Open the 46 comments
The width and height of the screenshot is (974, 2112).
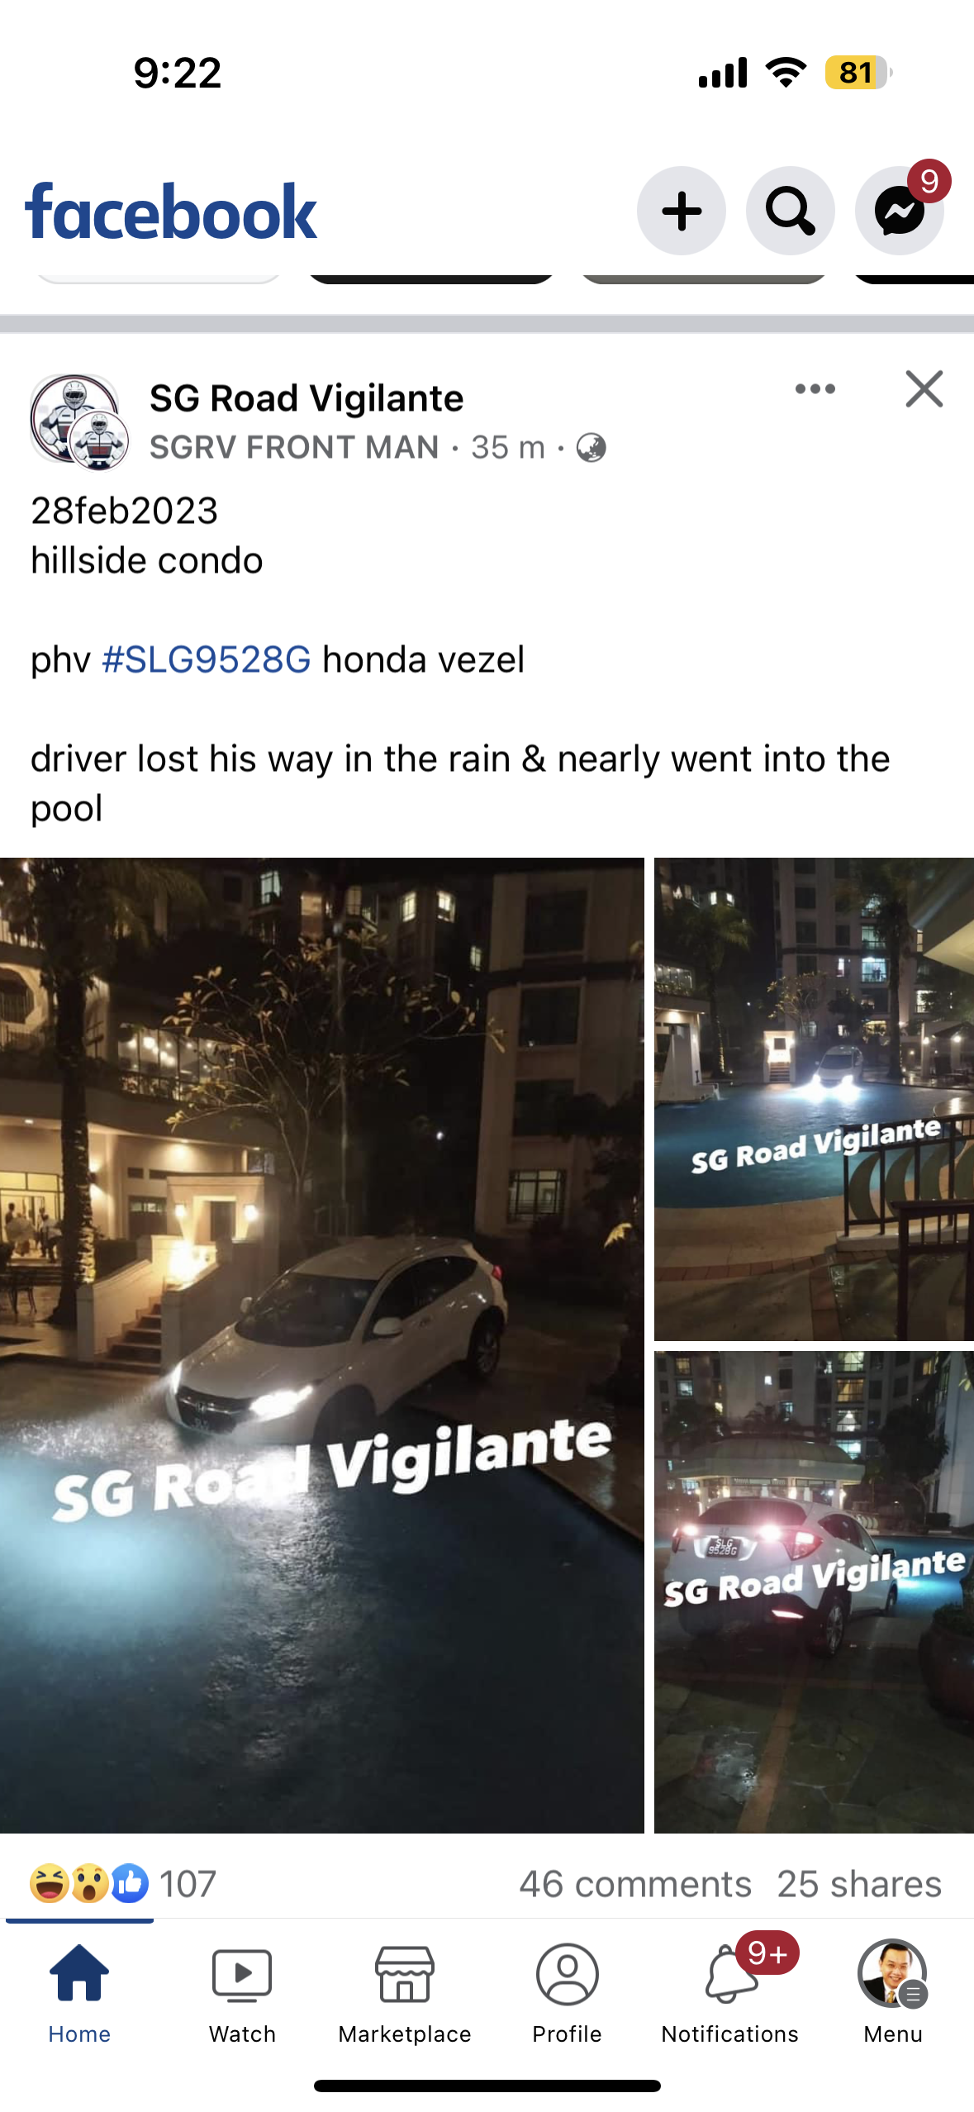pos(635,1885)
